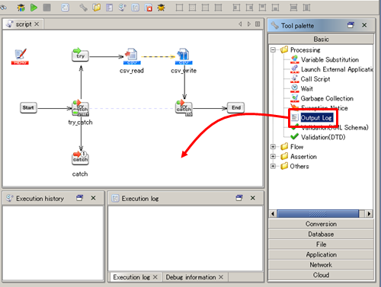
Task: Select Variable Substitution item
Action: 330,59
